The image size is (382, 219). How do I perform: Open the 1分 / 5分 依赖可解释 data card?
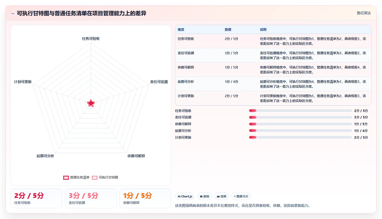[145, 198]
